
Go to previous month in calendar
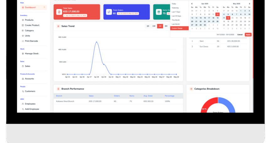(192, 4)
